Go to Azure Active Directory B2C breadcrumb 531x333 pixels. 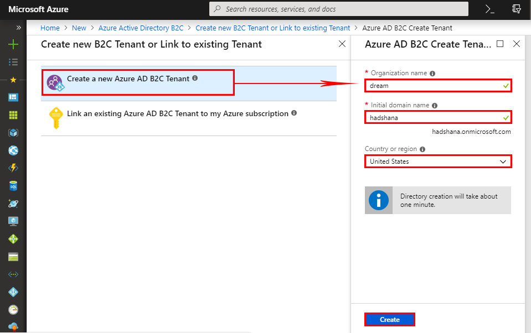click(141, 28)
